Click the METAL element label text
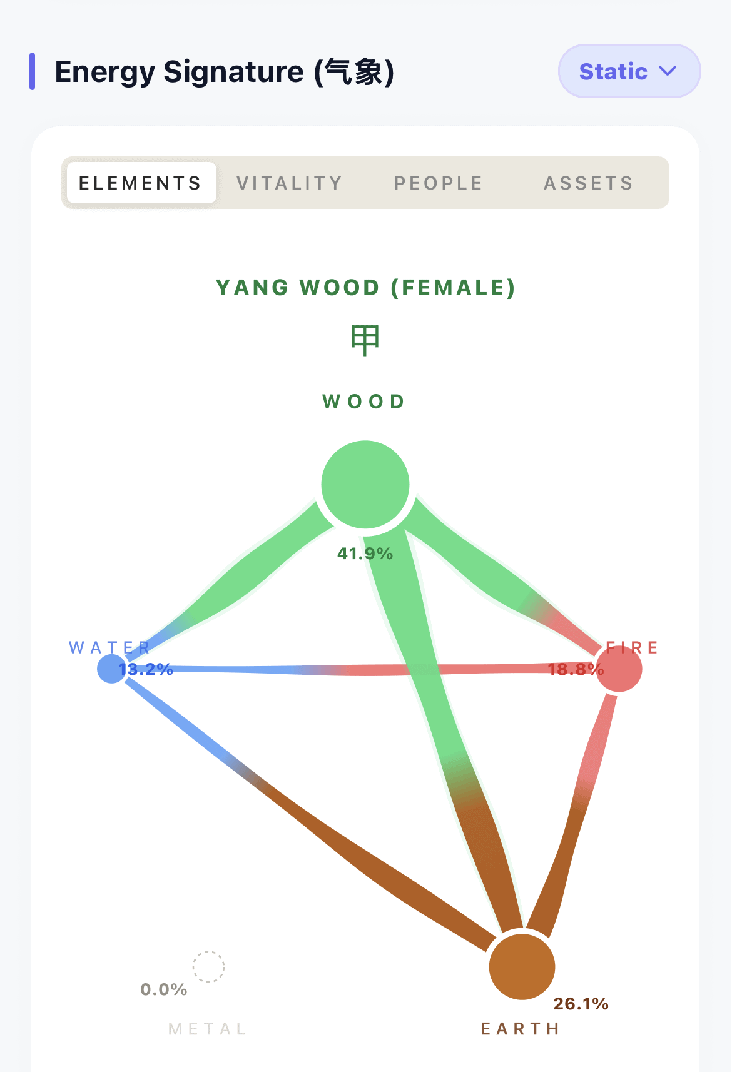Screen dimensions: 732x1072 click(x=208, y=1029)
